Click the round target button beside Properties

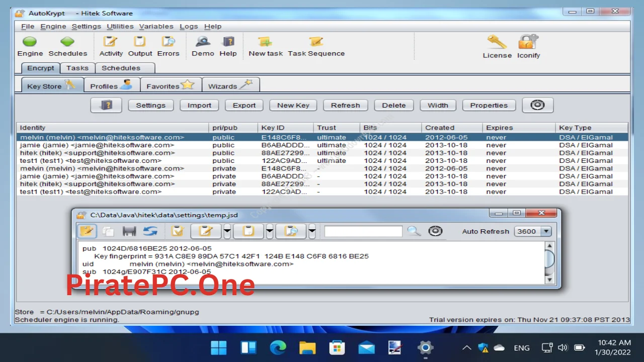point(537,105)
